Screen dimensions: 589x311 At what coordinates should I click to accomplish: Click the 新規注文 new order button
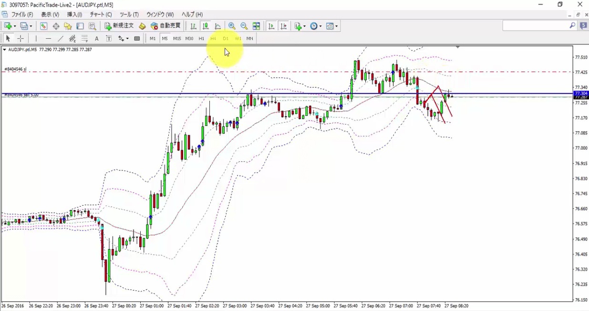(119, 26)
